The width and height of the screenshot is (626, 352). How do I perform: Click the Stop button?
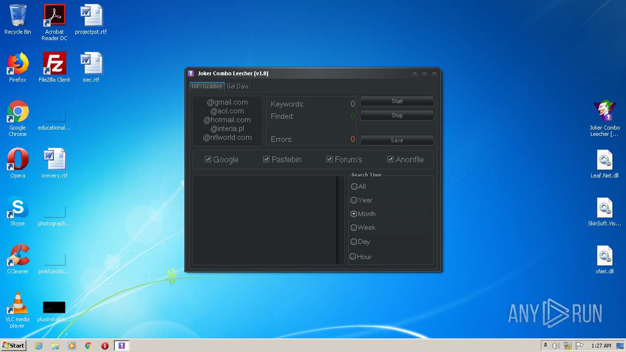397,115
